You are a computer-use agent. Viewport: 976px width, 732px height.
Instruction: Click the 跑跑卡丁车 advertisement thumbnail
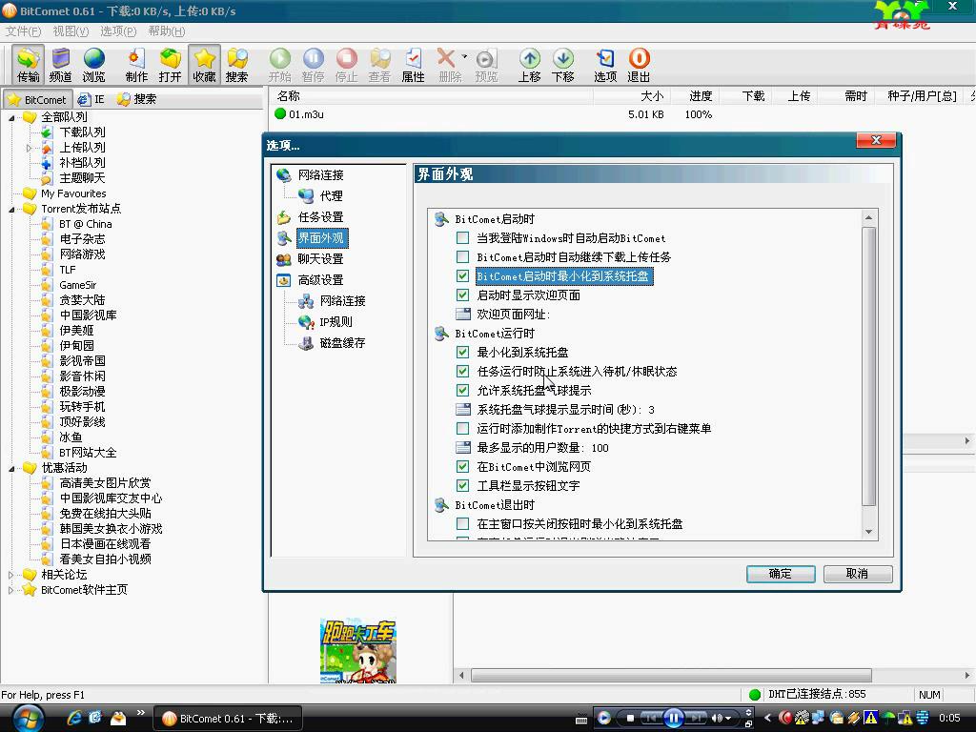358,651
